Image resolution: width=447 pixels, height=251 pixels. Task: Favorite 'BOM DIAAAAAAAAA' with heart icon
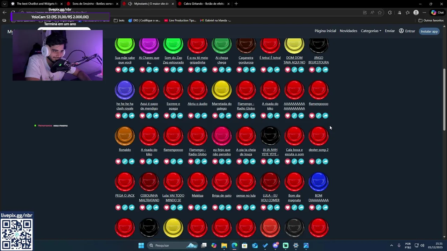[312, 207]
